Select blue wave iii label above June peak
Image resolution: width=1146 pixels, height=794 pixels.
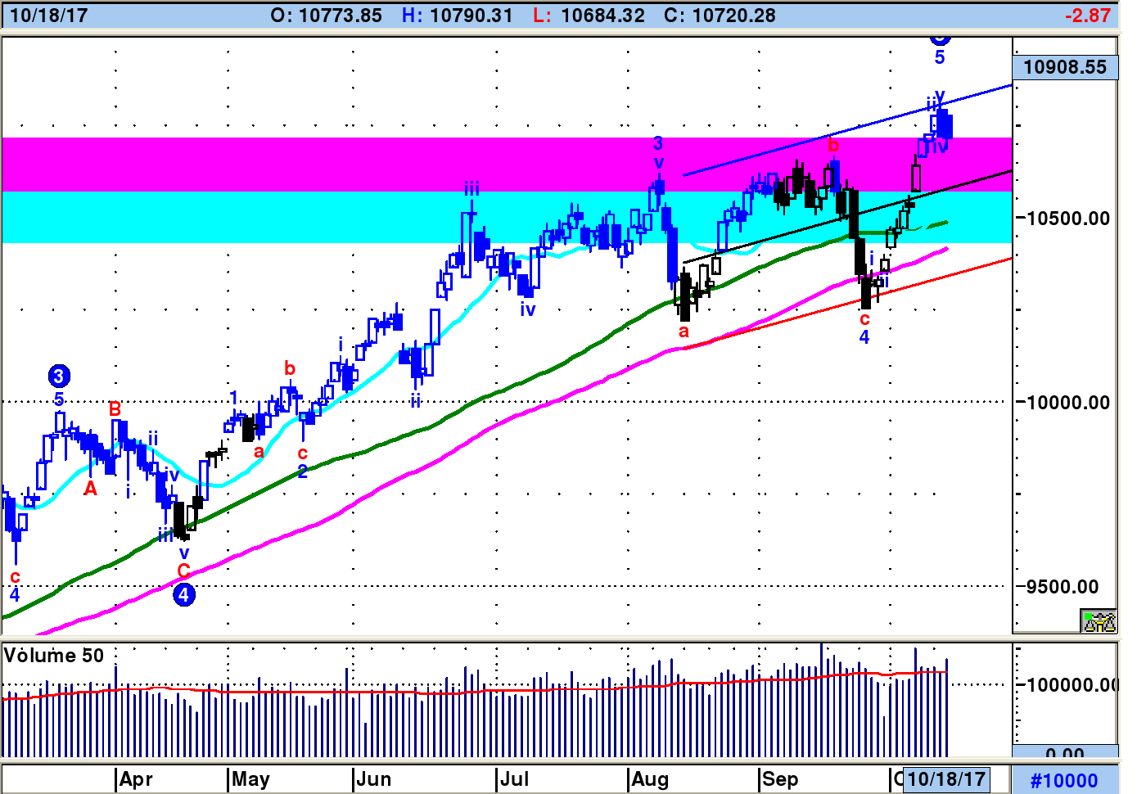coord(471,189)
